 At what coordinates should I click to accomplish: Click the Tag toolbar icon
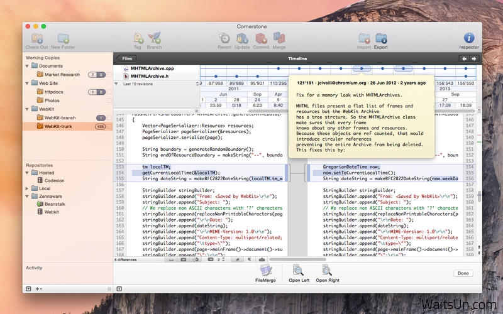pos(138,38)
